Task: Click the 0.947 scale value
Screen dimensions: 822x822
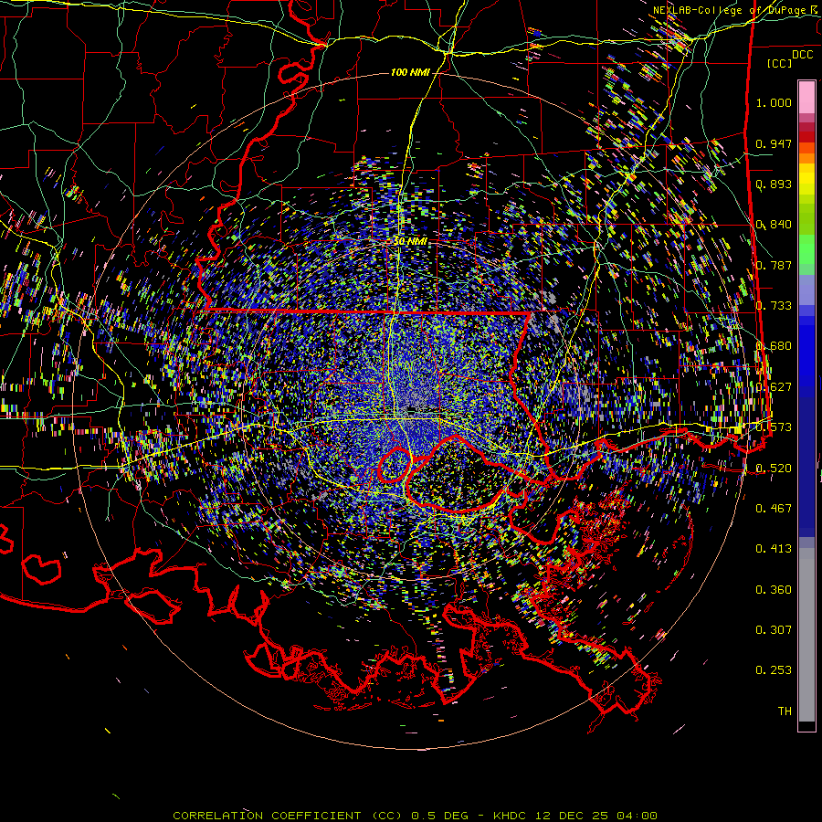Action: [774, 143]
